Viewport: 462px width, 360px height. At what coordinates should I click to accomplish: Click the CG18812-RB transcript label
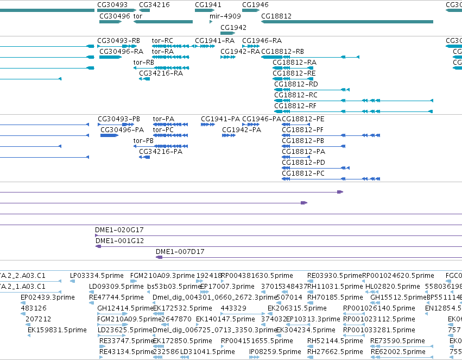(x=282, y=52)
